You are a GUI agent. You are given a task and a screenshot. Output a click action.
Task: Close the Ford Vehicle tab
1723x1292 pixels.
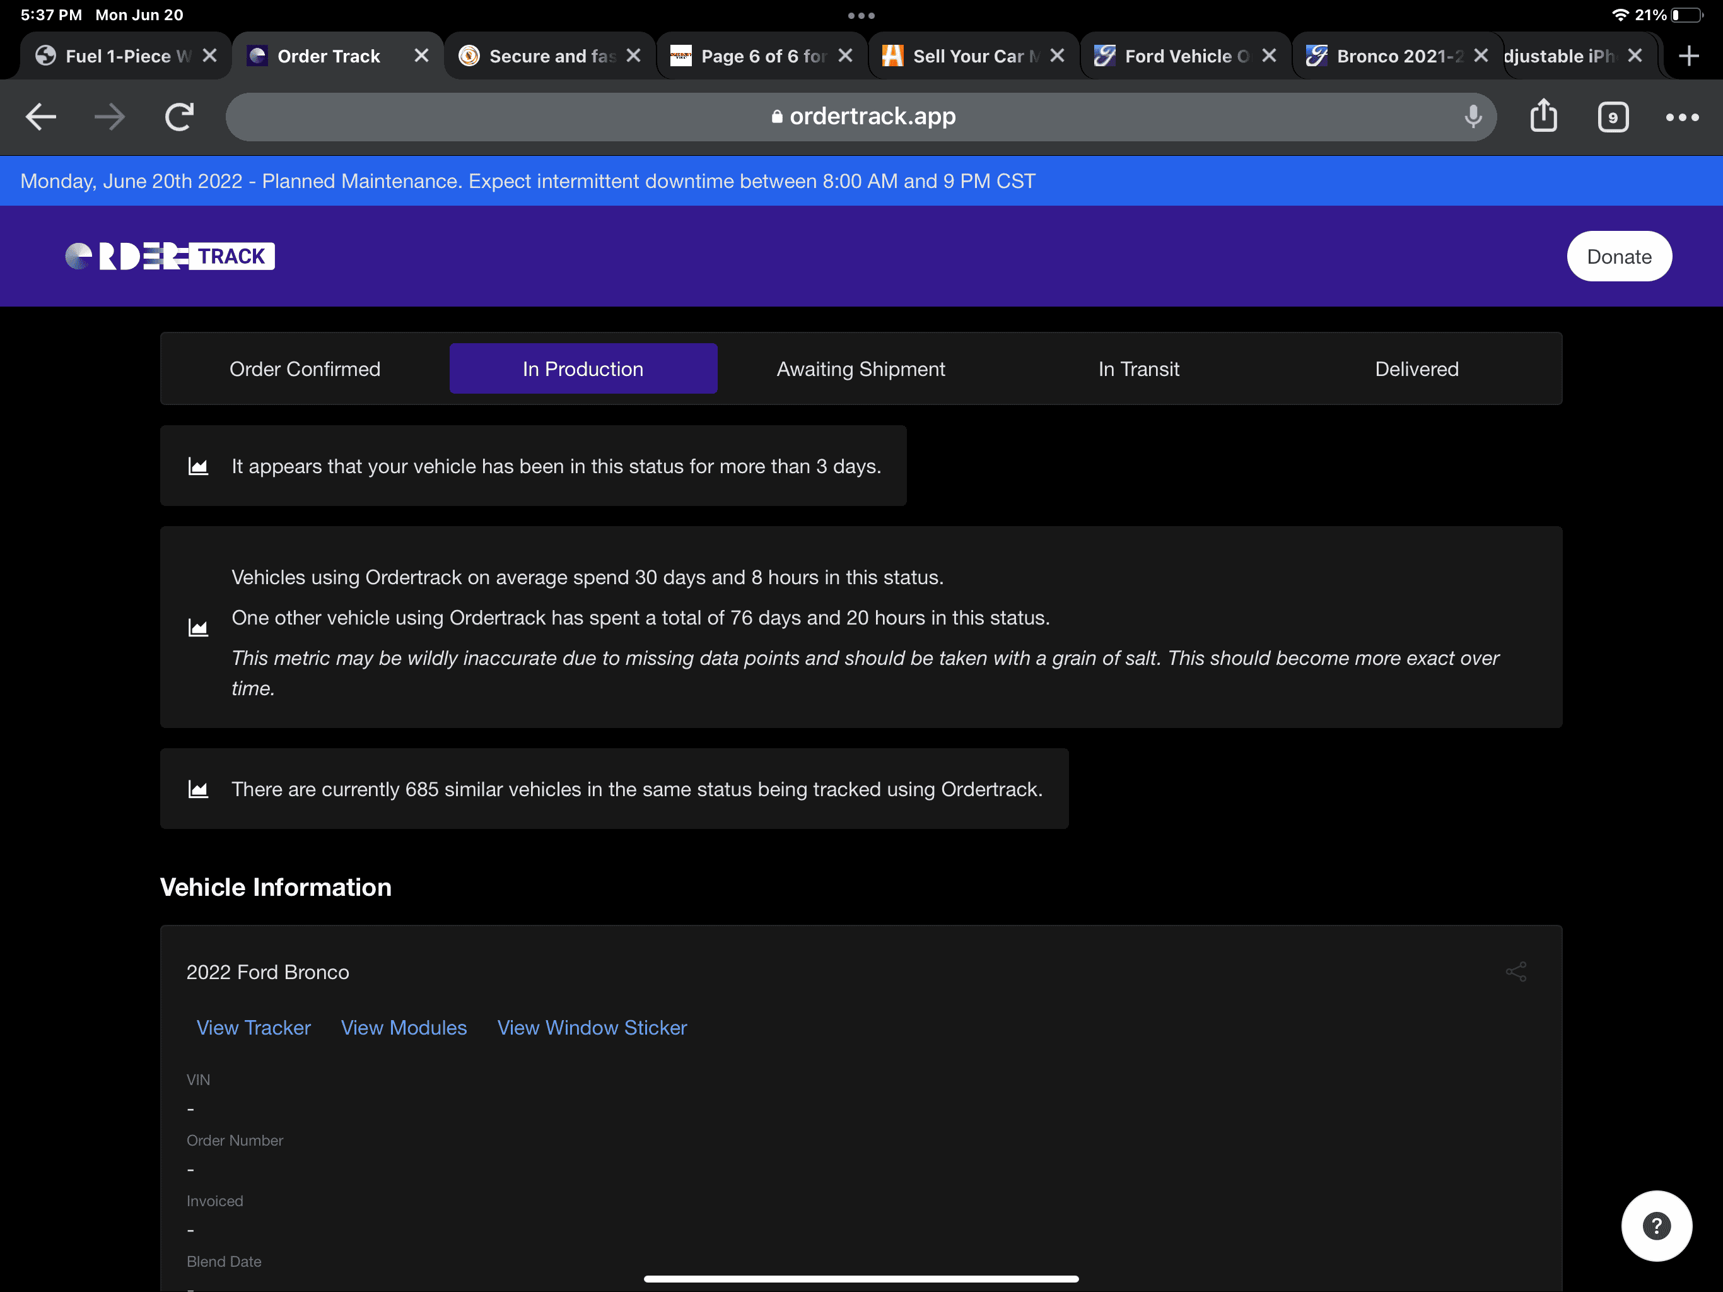click(x=1269, y=56)
